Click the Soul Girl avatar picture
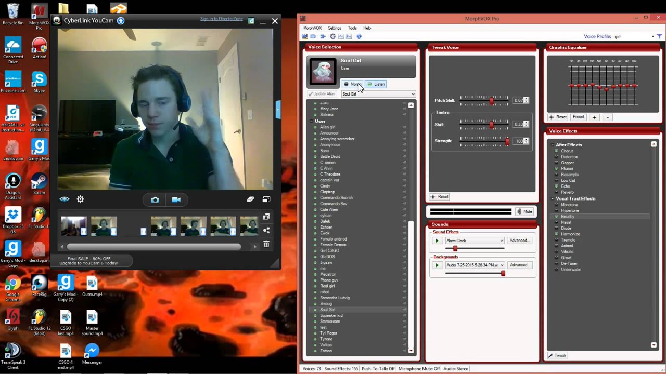Viewport: 666px width, 374px height. [x=323, y=72]
